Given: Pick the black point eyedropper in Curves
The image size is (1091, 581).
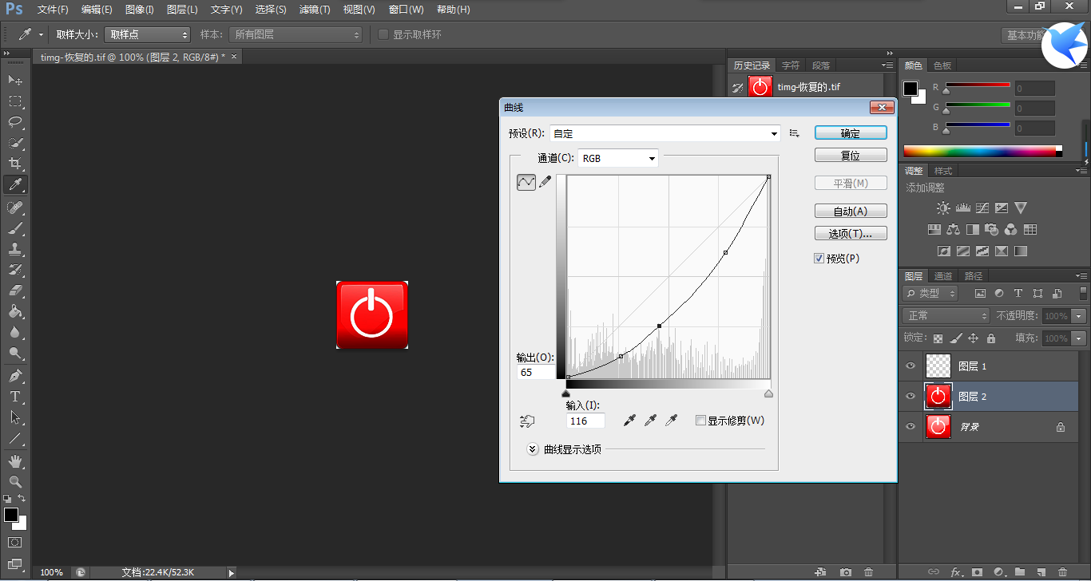Looking at the screenshot, I should click(630, 420).
